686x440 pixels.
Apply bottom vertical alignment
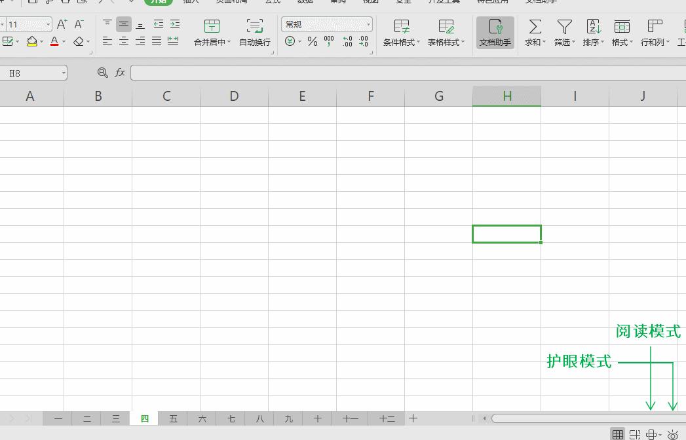click(x=140, y=25)
